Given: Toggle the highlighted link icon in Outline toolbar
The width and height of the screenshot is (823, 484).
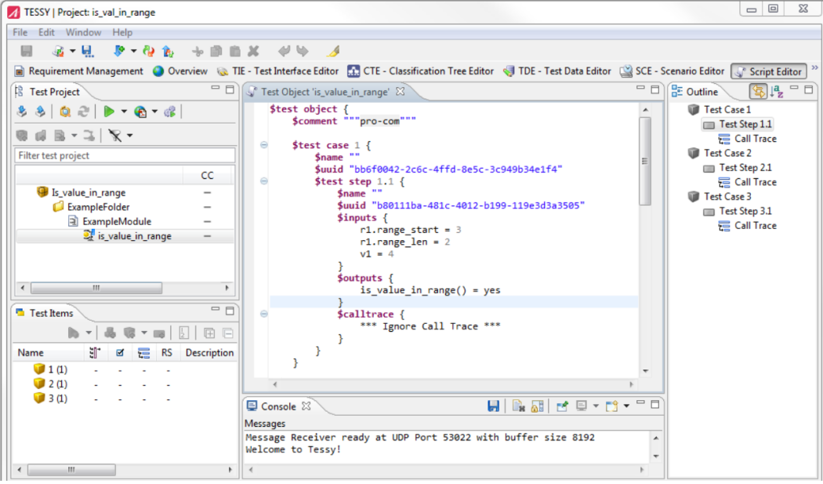Looking at the screenshot, I should (x=758, y=92).
